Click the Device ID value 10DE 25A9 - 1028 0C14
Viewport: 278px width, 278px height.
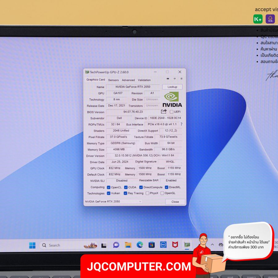coord(166,118)
